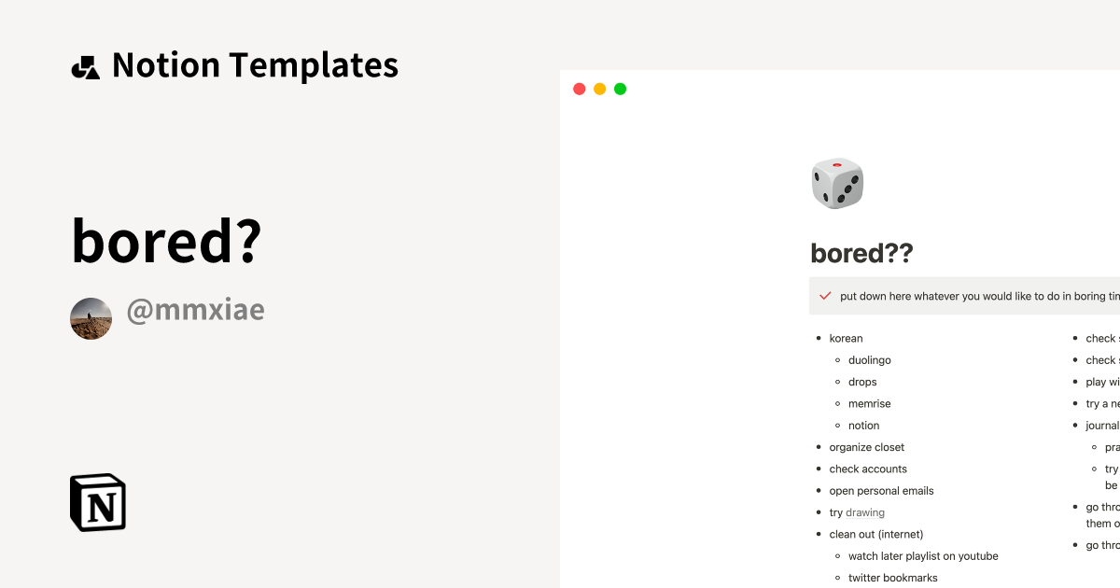This screenshot has width=1120, height=588.
Task: Click the green traffic light dot
Action: pyautogui.click(x=620, y=88)
